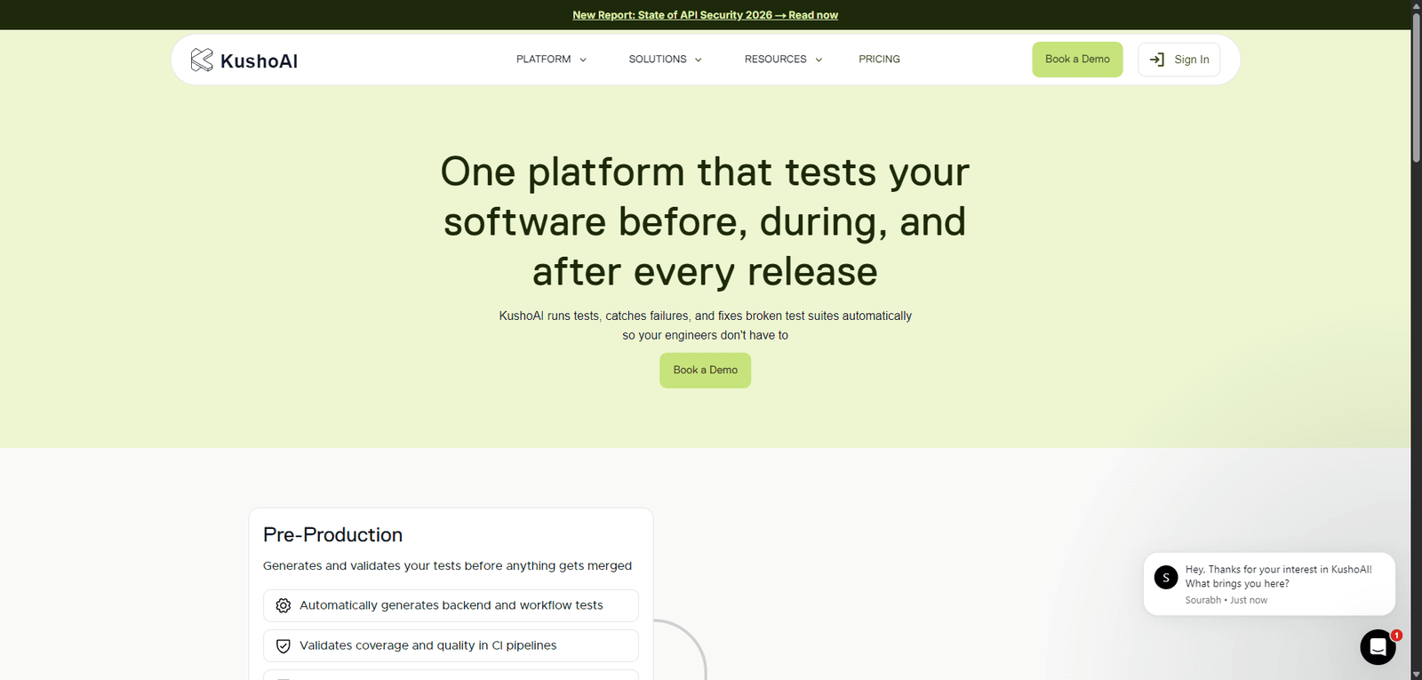Click the shield icon beside Validates coverage
The width and height of the screenshot is (1422, 680).
(x=284, y=646)
